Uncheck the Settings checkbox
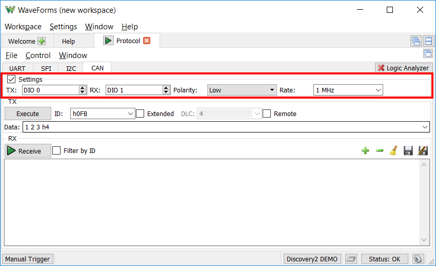The image size is (436, 266). (x=11, y=79)
